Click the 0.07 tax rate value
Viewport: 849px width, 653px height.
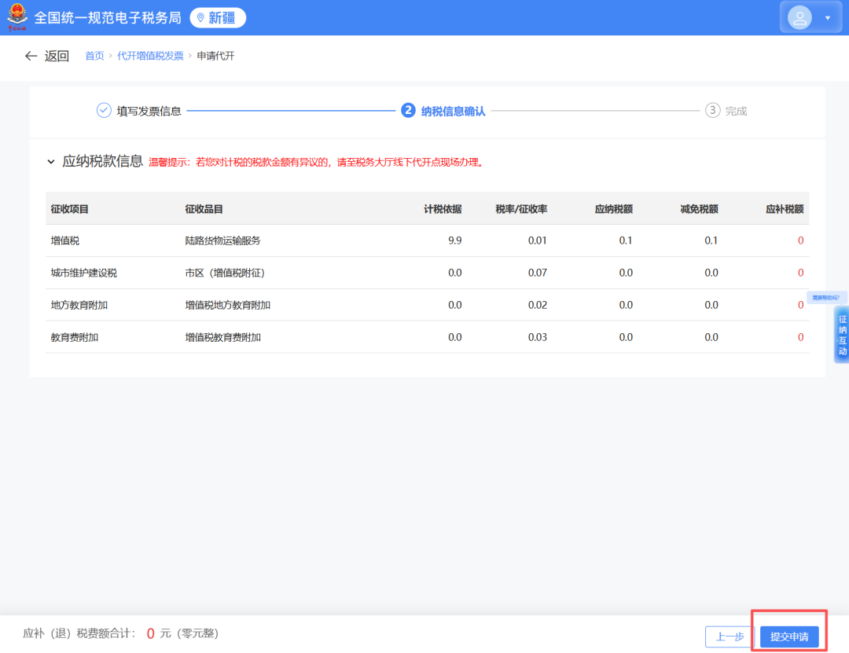[537, 273]
